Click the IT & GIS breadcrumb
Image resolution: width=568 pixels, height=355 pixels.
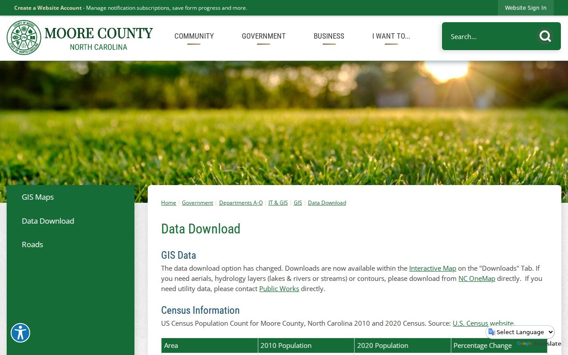(x=278, y=203)
